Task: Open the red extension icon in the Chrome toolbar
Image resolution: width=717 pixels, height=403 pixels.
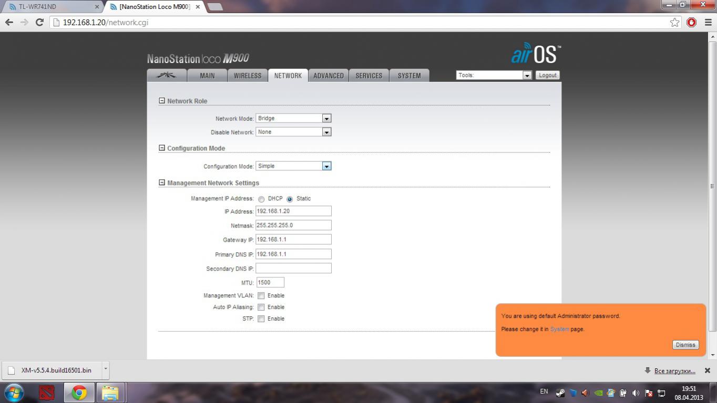Action: 691,22
